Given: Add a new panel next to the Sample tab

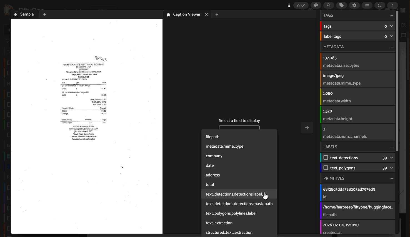Looking at the screenshot, I should pos(44,14).
